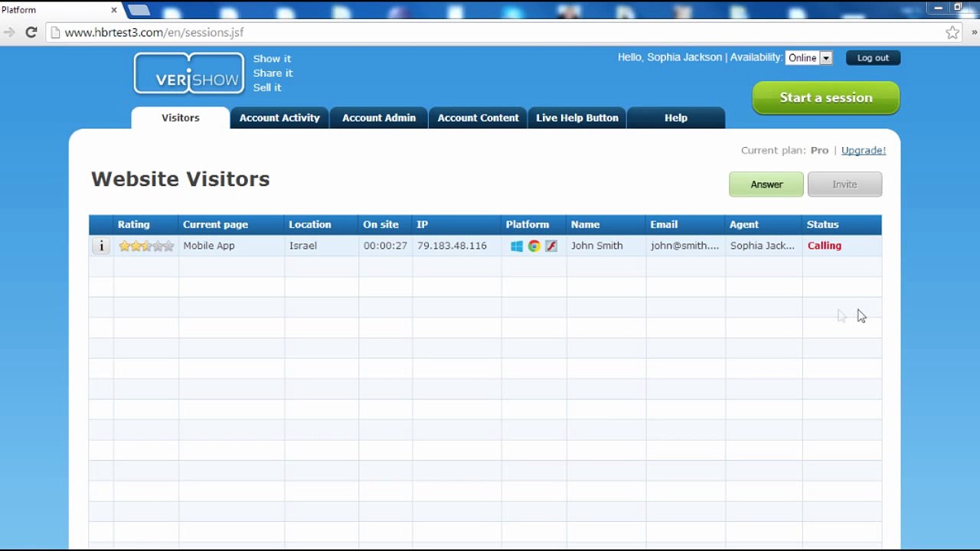Click the Current plan: Pro text
980x551 pixels.
785,150
